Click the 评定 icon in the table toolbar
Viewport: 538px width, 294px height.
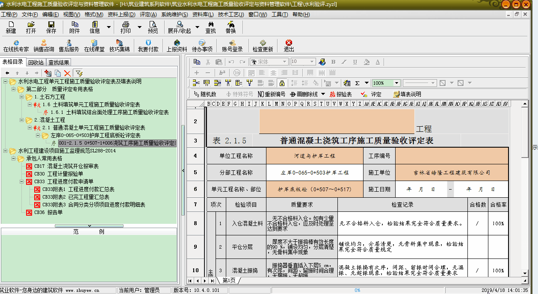coord(371,94)
